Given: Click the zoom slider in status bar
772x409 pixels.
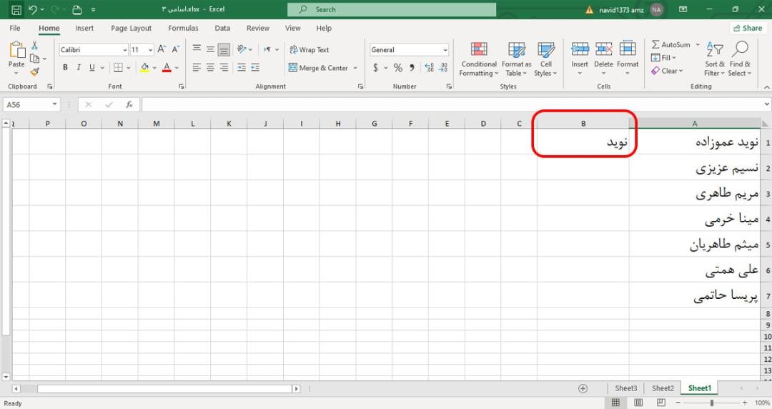Looking at the screenshot, I should (x=711, y=403).
